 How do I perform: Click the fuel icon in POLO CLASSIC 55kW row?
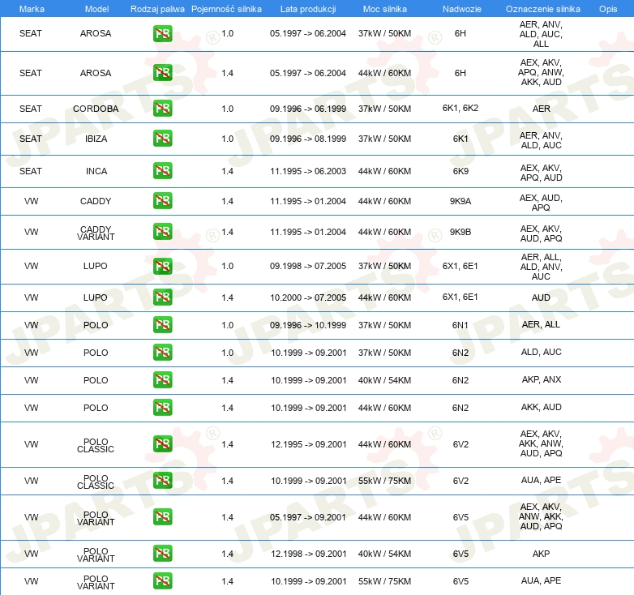click(162, 480)
